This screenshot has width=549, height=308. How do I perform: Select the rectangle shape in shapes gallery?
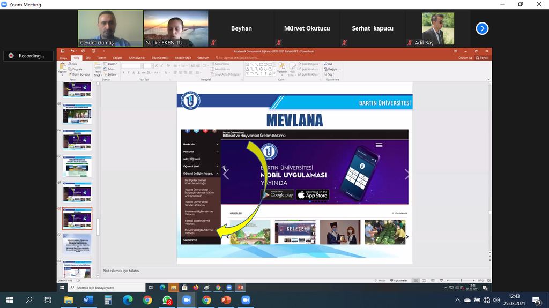click(x=261, y=64)
